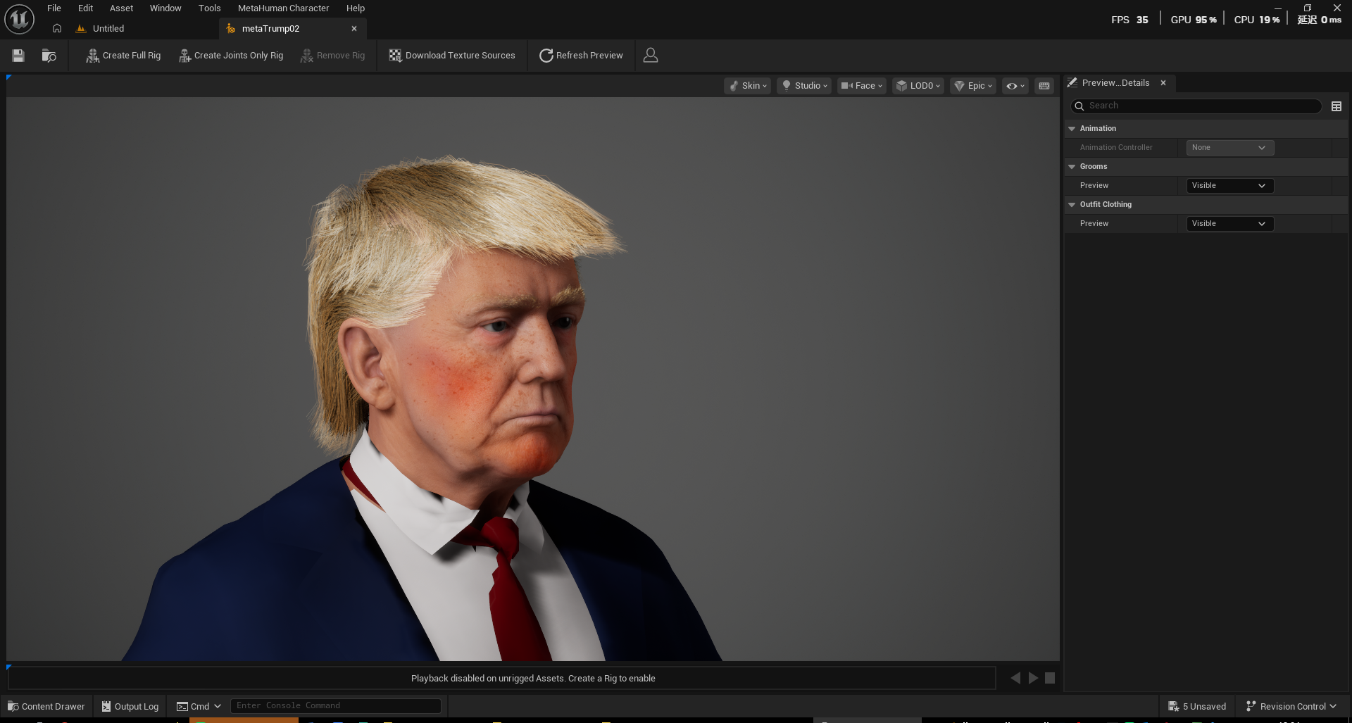
Task: Click the home icon beside Untitled tab
Action: click(x=57, y=29)
